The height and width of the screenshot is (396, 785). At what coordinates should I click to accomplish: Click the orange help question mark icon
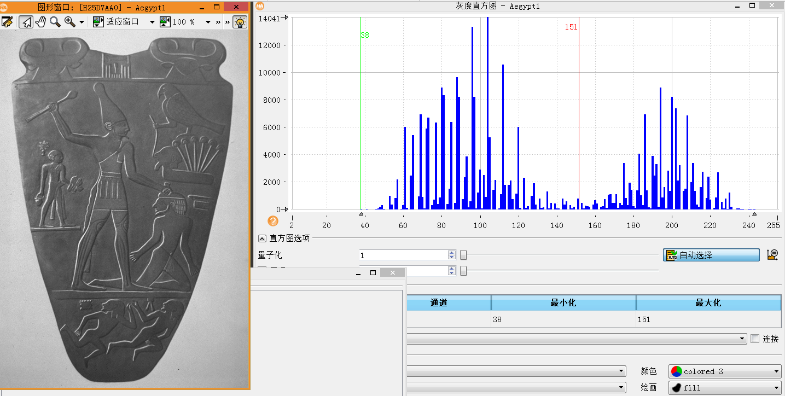coord(273,221)
